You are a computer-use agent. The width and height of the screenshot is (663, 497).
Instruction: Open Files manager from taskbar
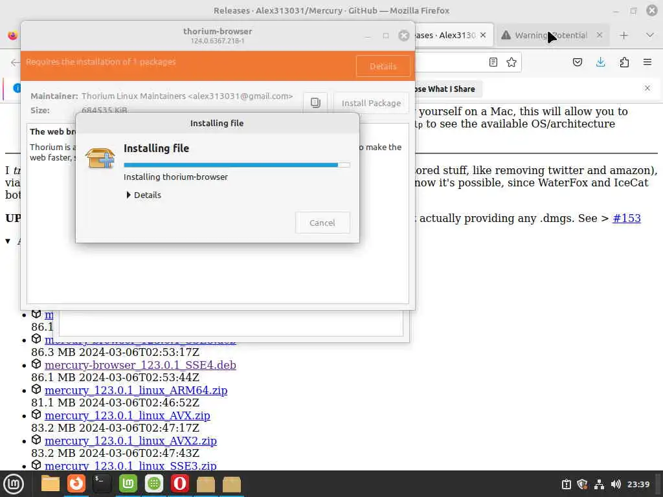point(51,484)
